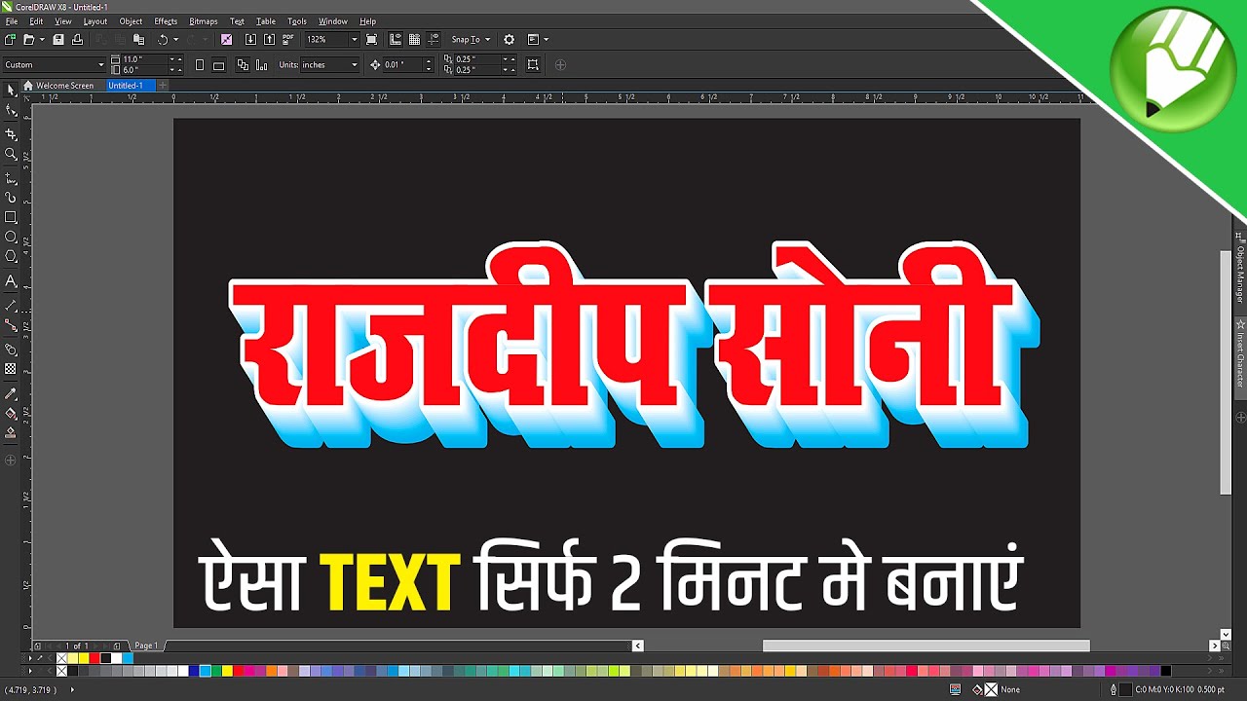The image size is (1247, 701).
Task: Toggle ruler display in standard toolbar
Action: tap(395, 40)
